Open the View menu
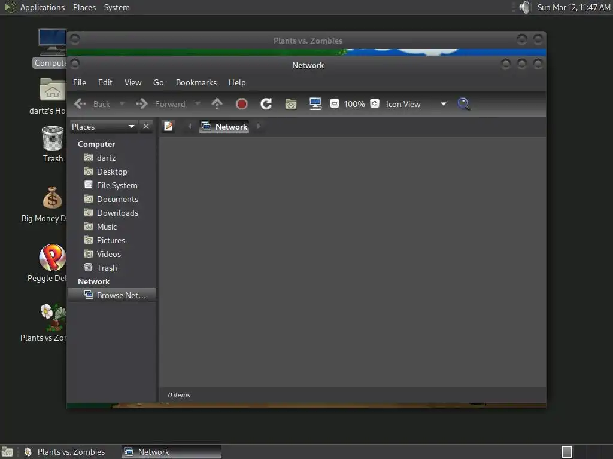 click(x=133, y=82)
